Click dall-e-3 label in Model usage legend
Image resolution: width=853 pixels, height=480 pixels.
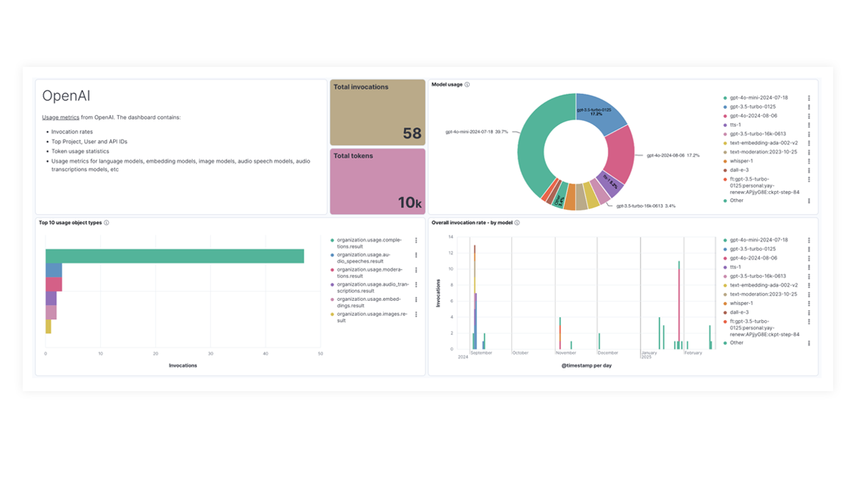(739, 170)
